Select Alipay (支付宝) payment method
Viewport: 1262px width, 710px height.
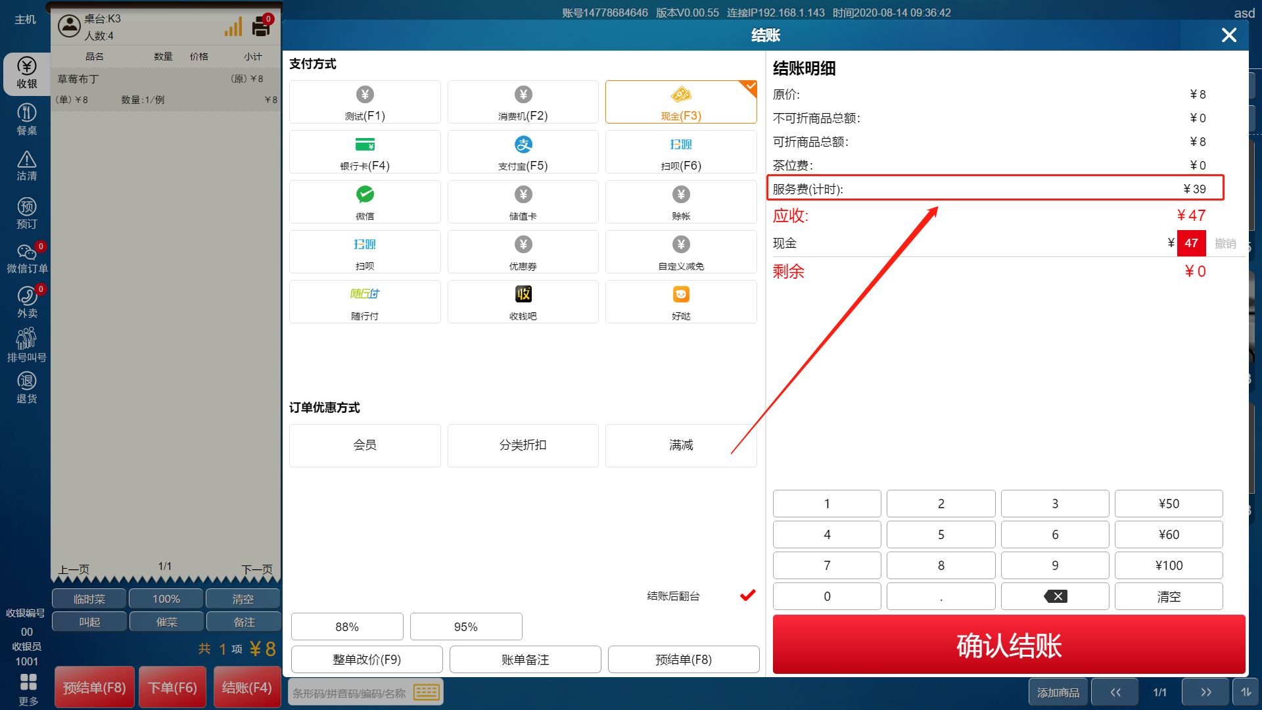click(x=523, y=152)
